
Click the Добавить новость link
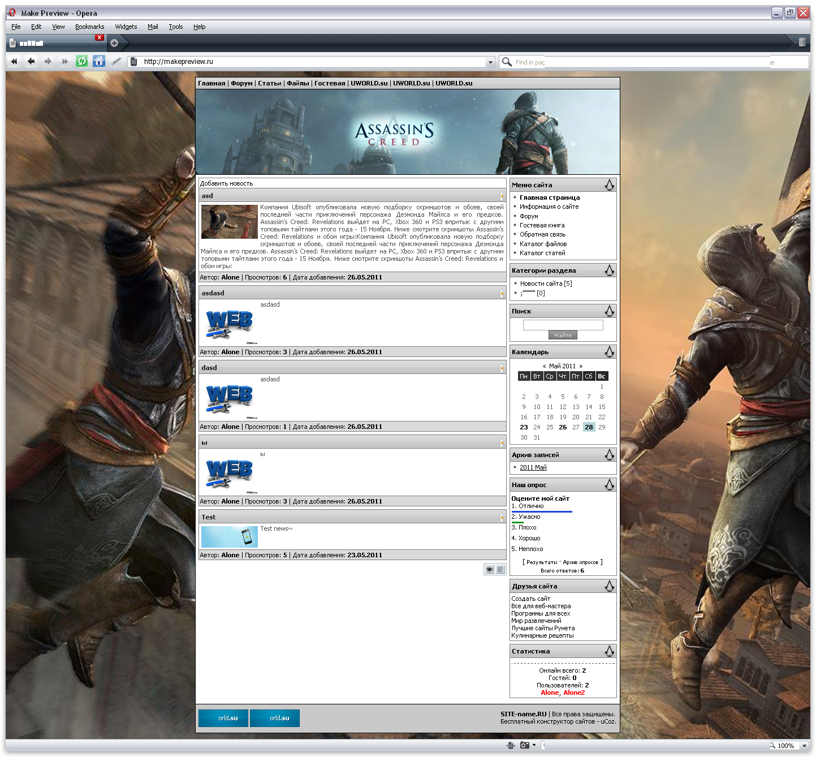(226, 183)
